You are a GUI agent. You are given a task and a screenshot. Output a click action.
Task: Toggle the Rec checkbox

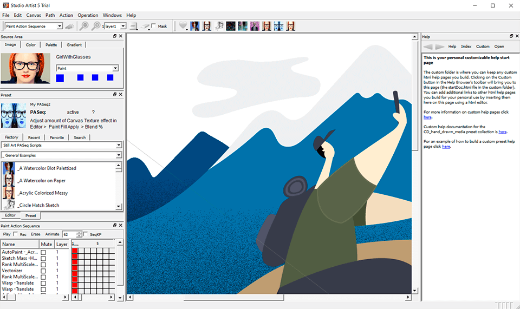15,234
